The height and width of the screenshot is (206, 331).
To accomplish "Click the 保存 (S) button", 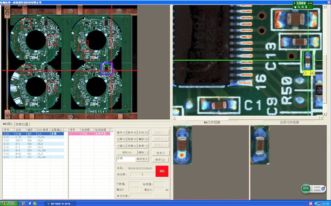I will click(161, 160).
